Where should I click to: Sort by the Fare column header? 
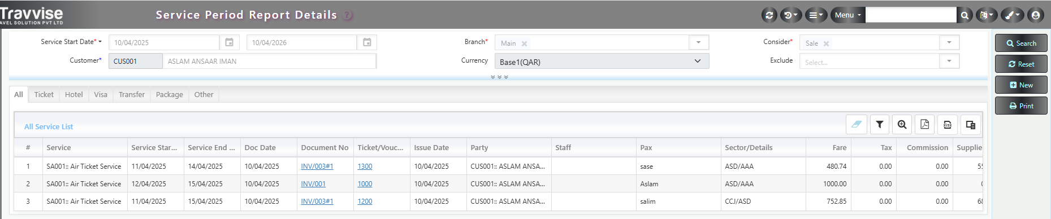click(828, 147)
